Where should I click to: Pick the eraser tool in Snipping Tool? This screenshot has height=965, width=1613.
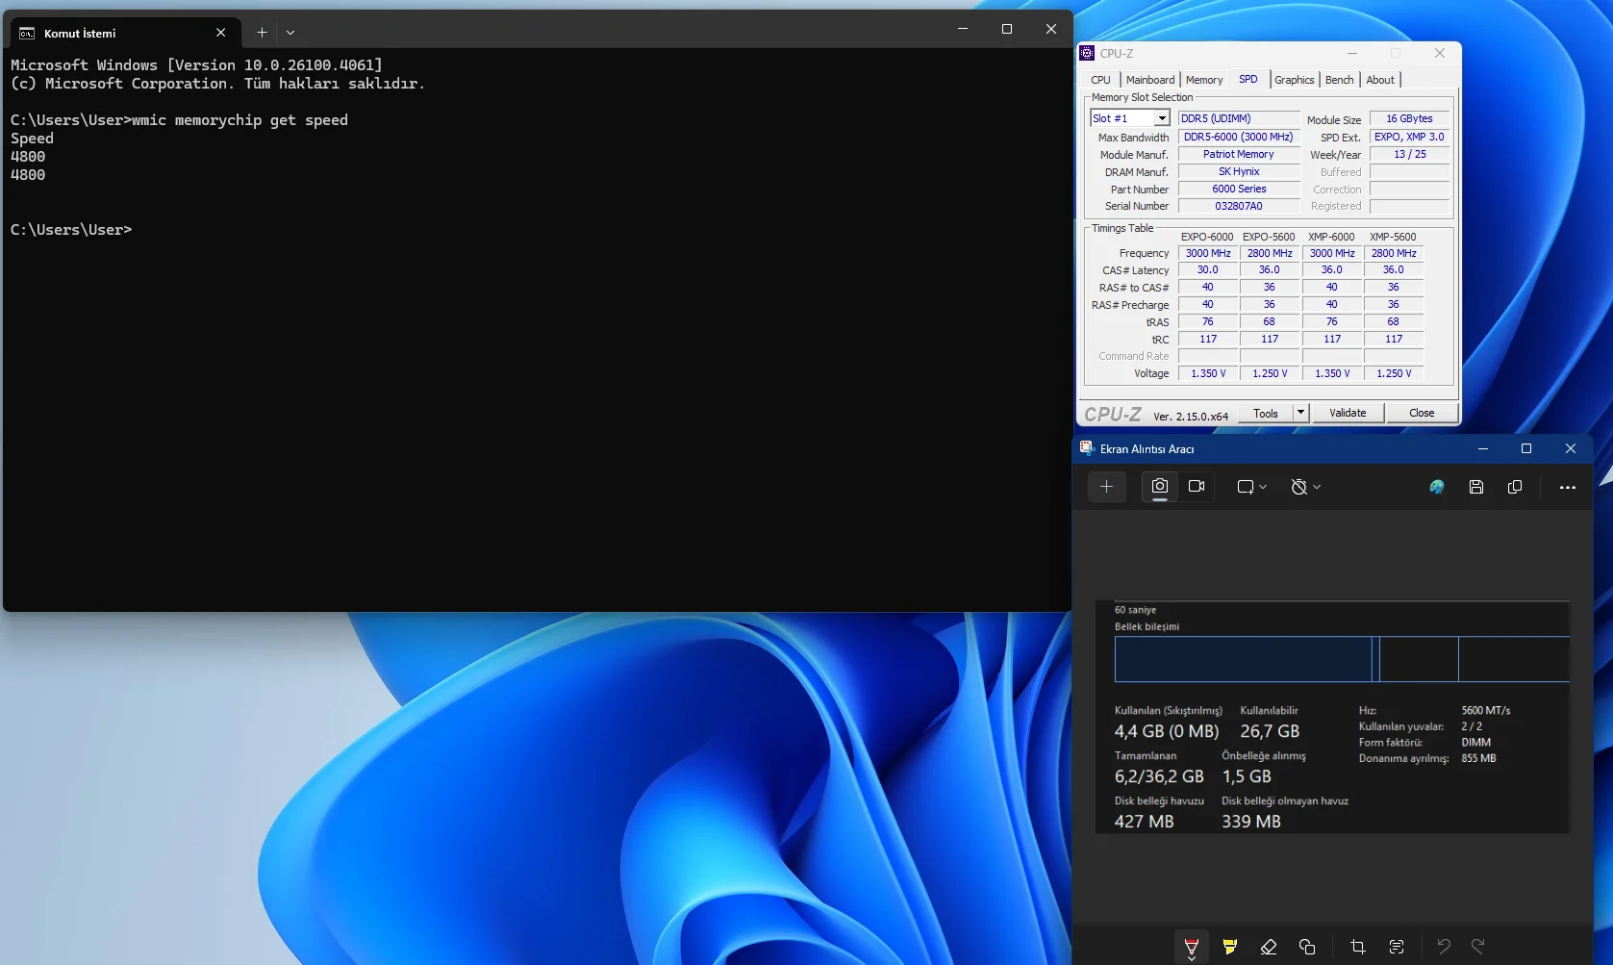coord(1269,946)
